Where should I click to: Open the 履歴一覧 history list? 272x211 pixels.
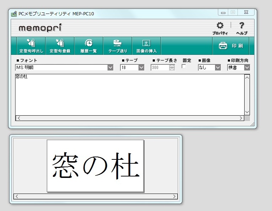click(x=89, y=46)
